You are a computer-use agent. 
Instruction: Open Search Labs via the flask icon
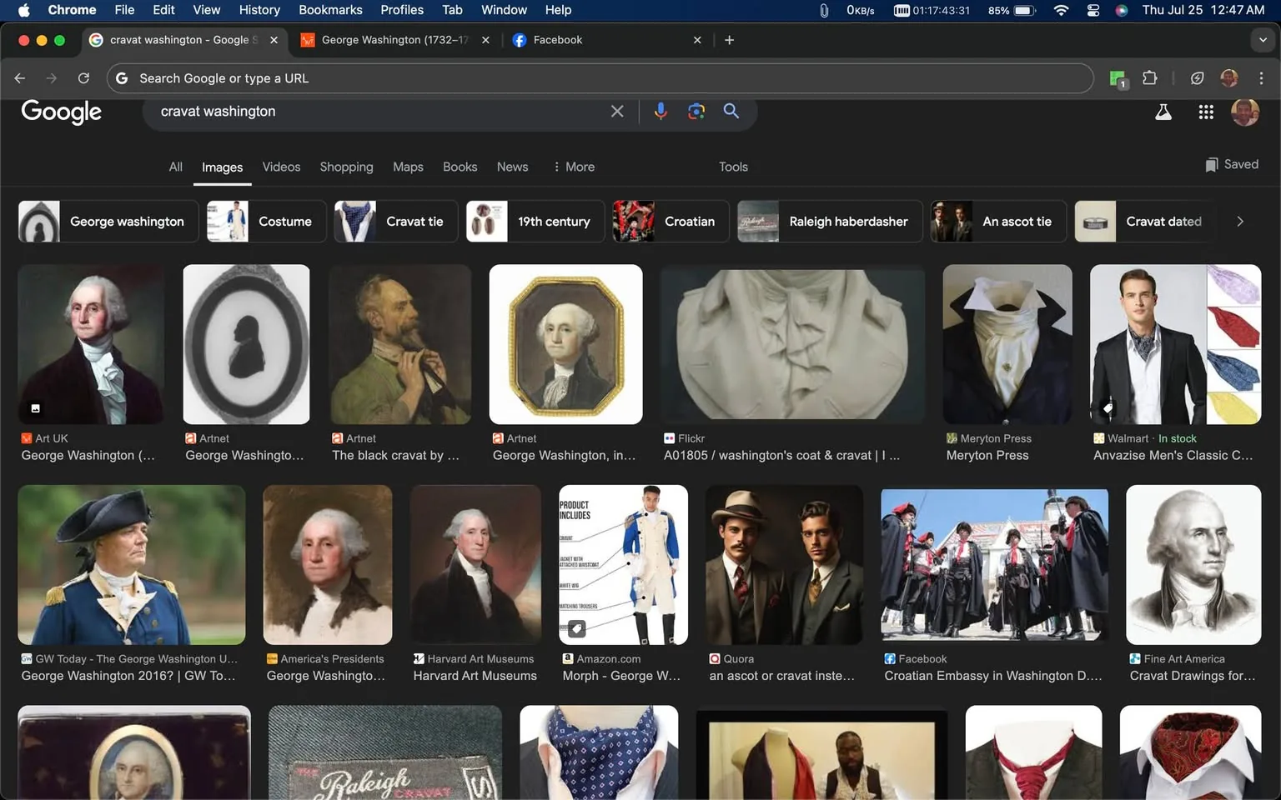pos(1163,111)
